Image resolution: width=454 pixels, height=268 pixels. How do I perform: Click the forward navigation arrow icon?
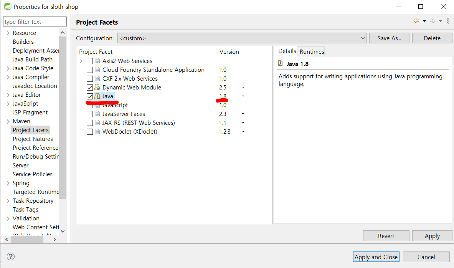point(432,21)
